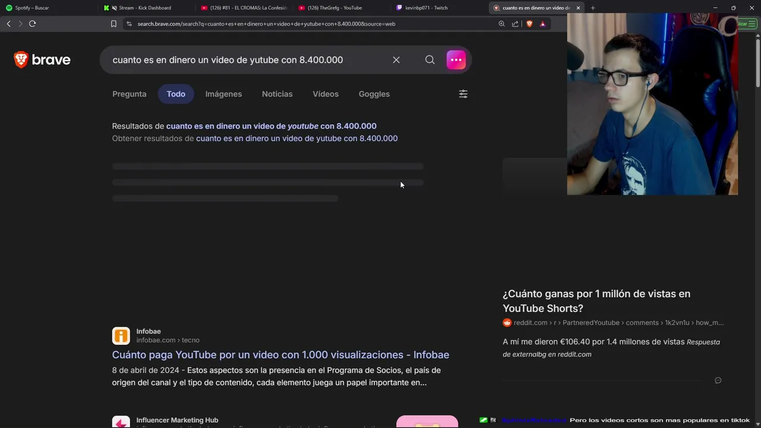Bookmark this page with the bookmark icon

point(114,24)
